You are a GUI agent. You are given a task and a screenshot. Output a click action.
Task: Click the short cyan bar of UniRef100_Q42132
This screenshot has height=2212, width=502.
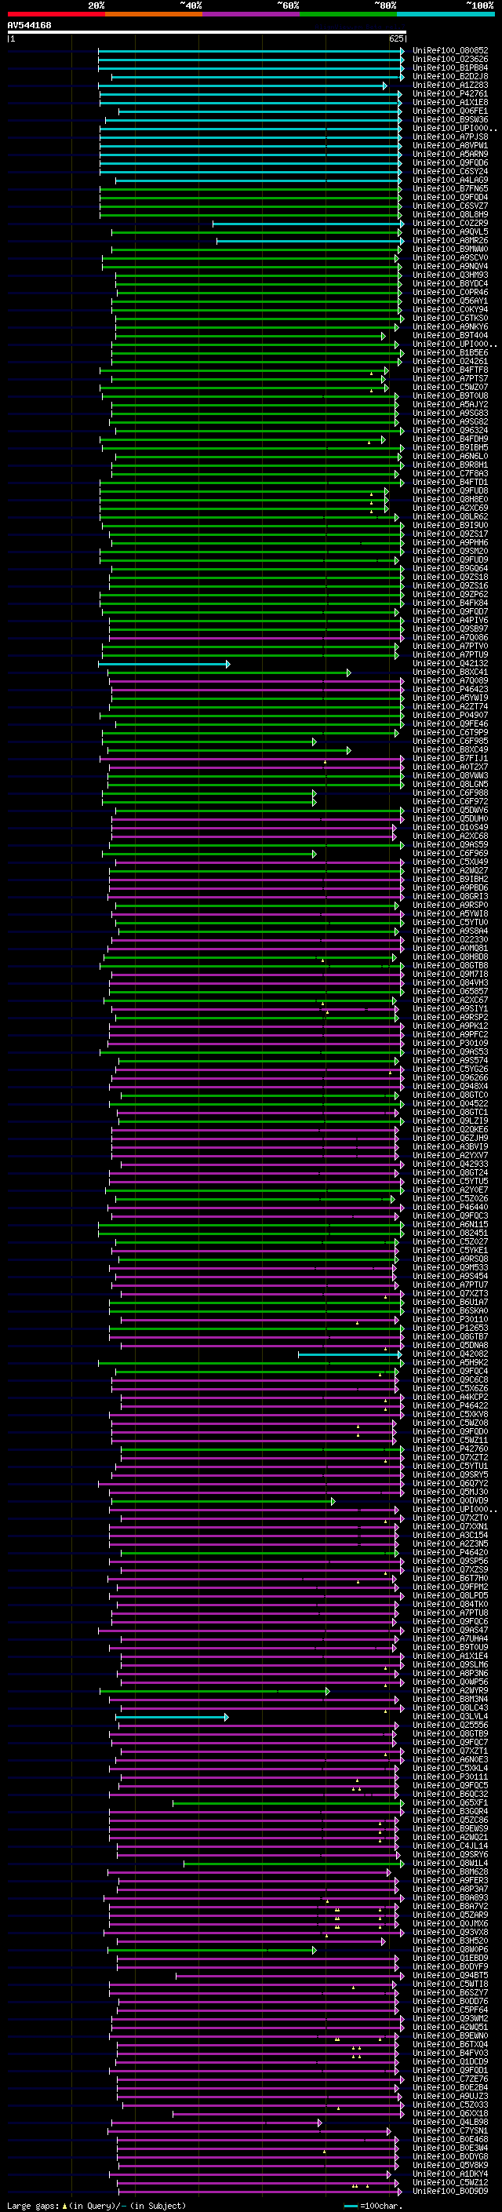coord(164,664)
